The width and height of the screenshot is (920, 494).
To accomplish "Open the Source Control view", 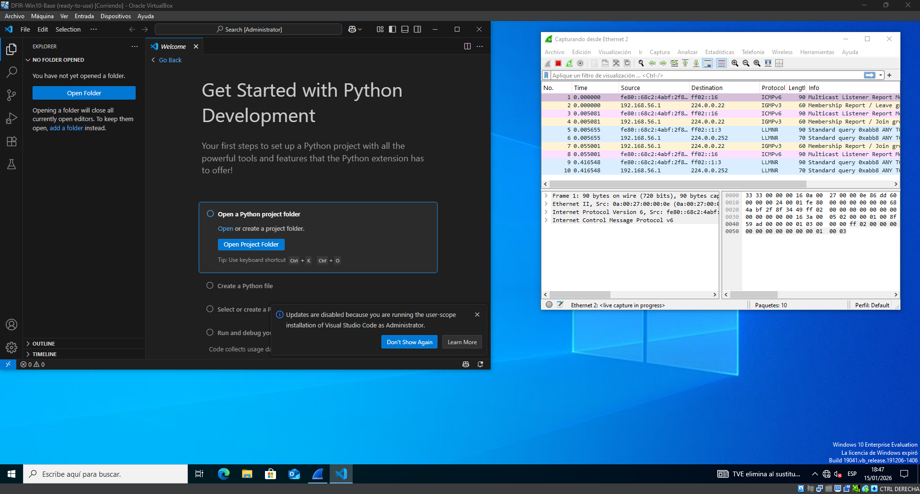I will pyautogui.click(x=11, y=95).
